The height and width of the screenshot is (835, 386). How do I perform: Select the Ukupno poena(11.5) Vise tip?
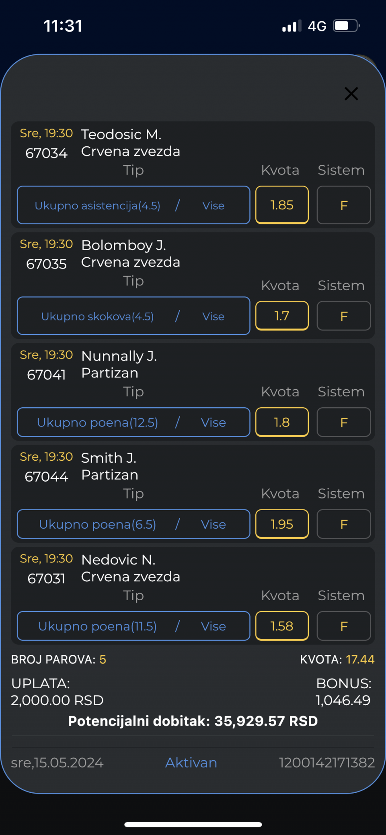133,626
